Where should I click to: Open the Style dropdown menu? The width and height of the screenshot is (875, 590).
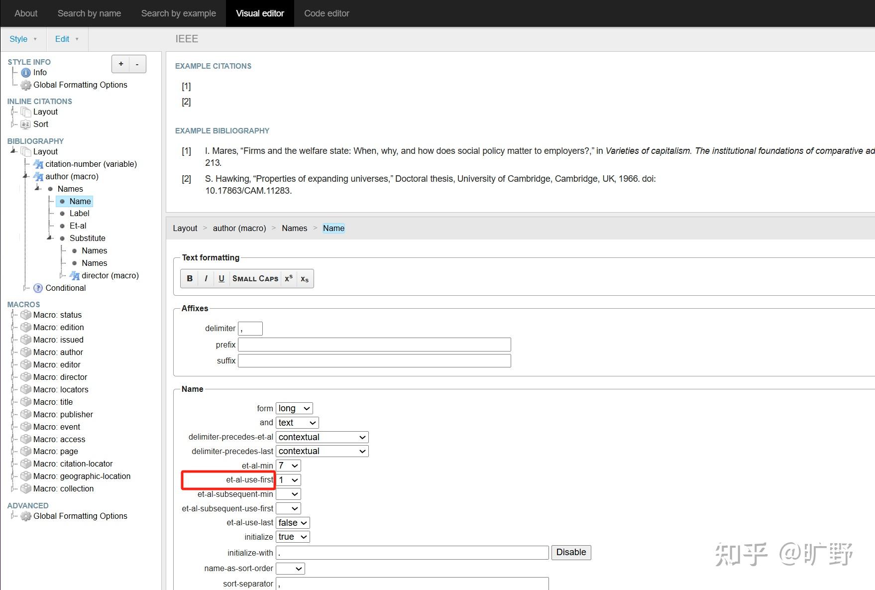coord(23,39)
